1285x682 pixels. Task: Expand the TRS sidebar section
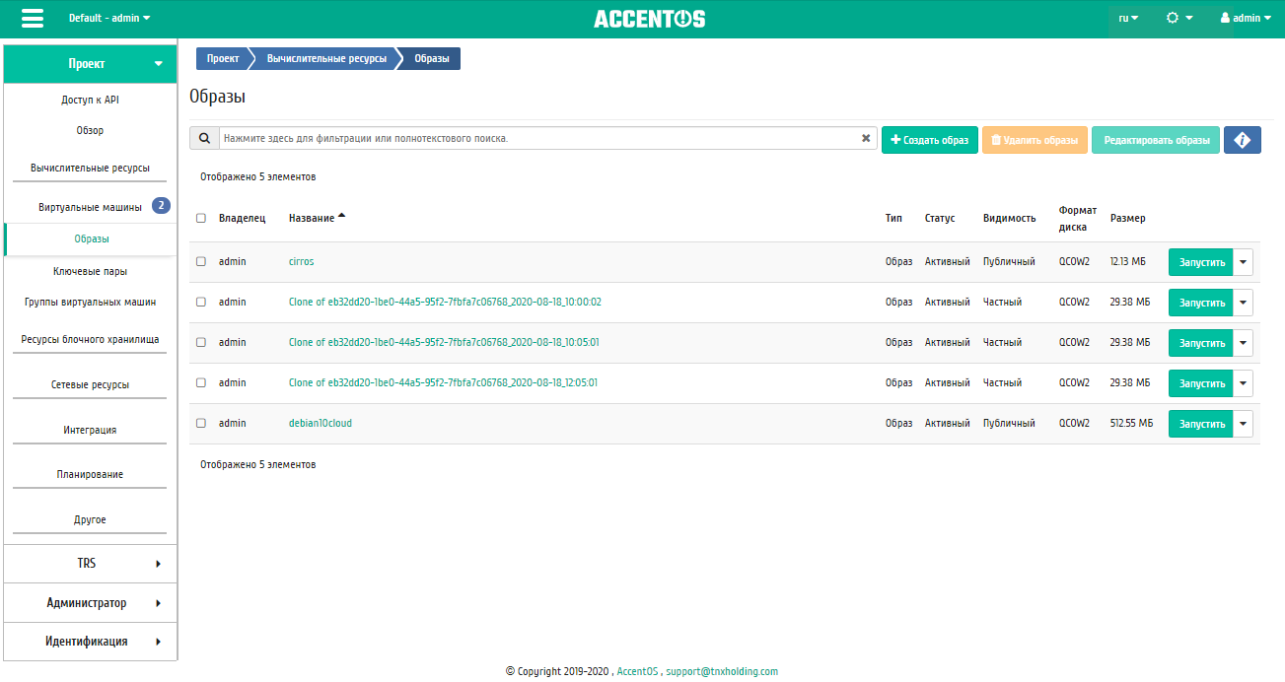[90, 564]
